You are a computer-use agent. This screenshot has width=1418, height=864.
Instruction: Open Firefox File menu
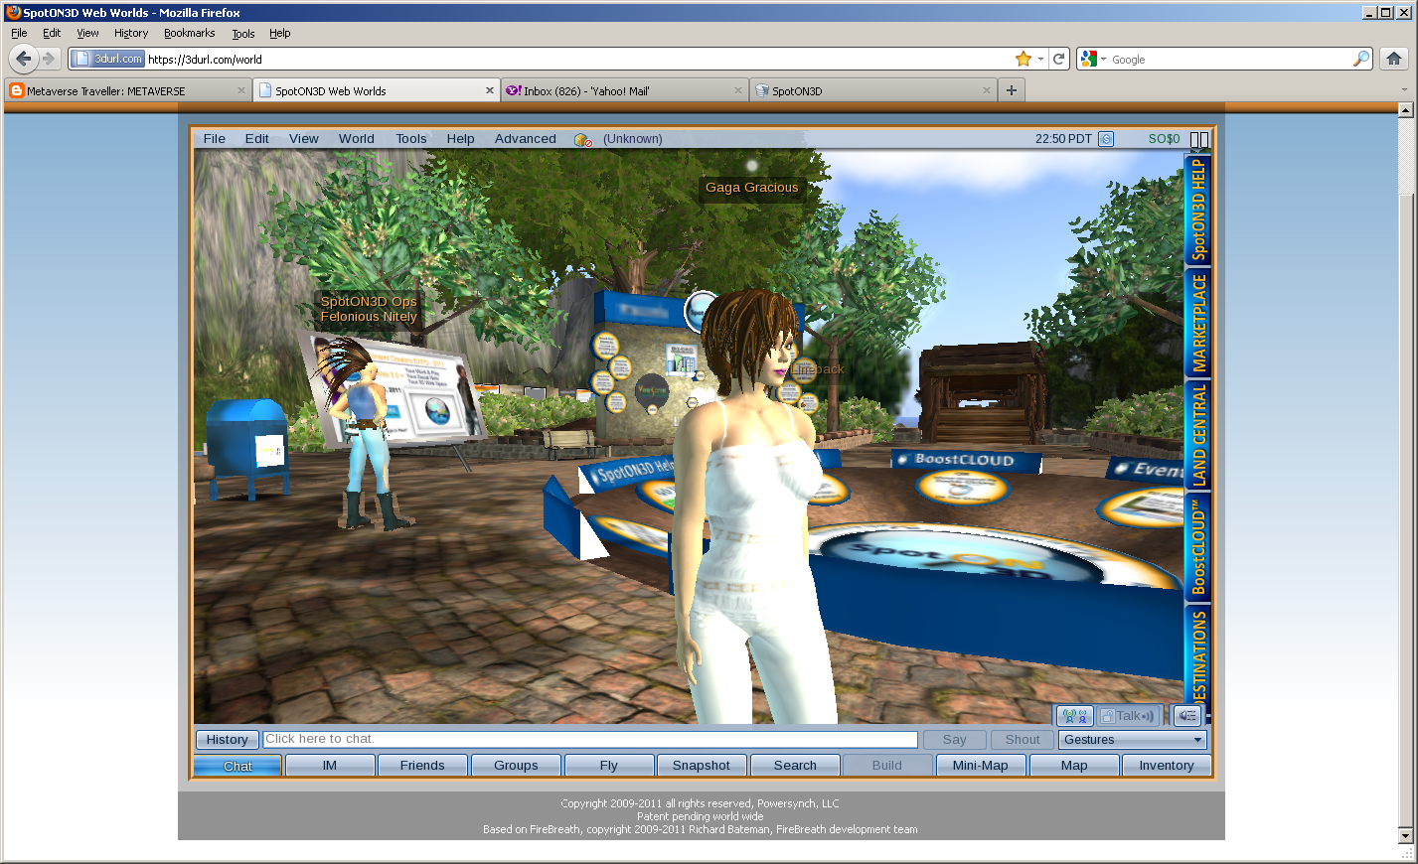click(19, 33)
